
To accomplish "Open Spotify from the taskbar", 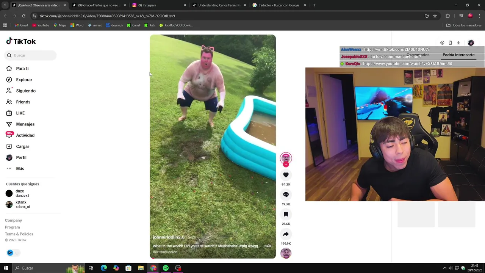I will 166,268.
